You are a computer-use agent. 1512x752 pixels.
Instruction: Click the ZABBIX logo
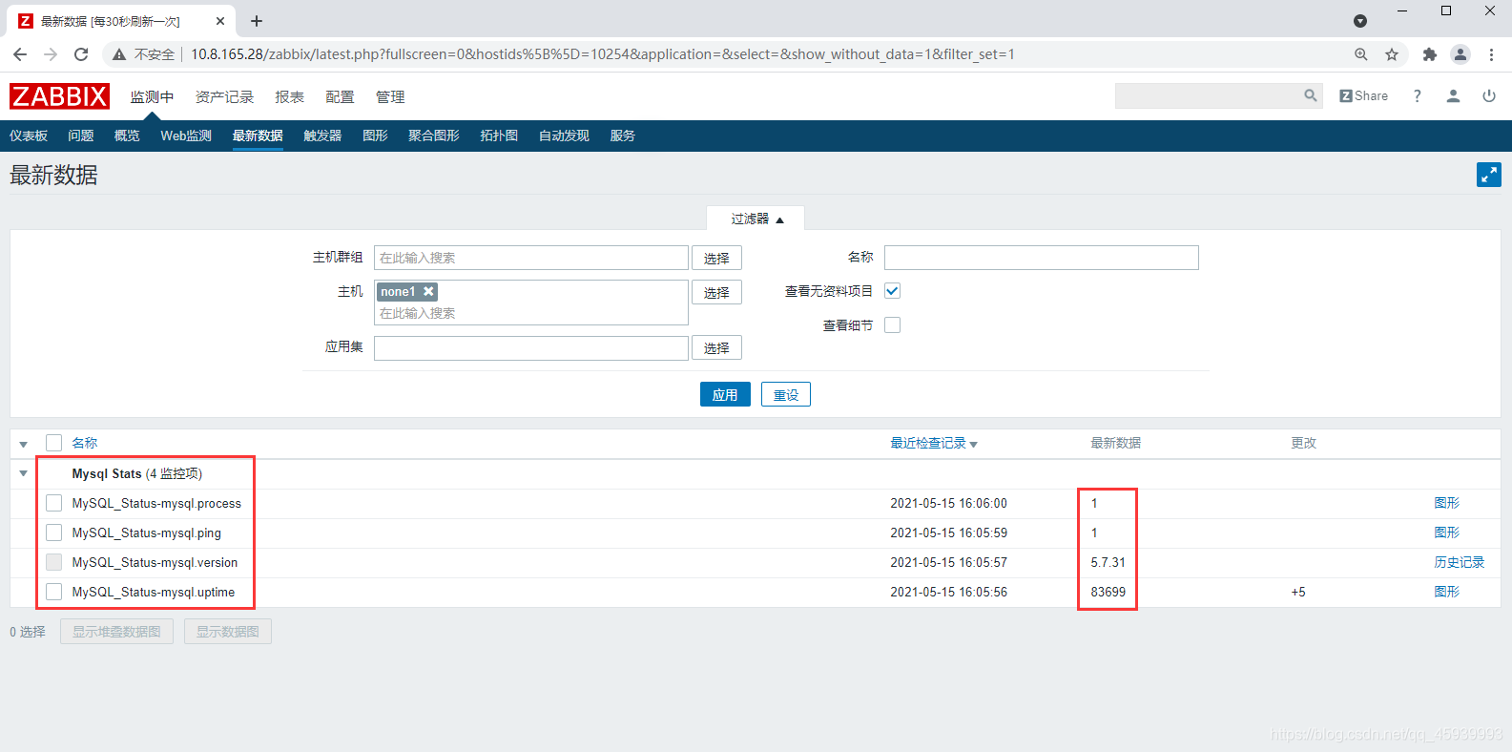click(59, 96)
